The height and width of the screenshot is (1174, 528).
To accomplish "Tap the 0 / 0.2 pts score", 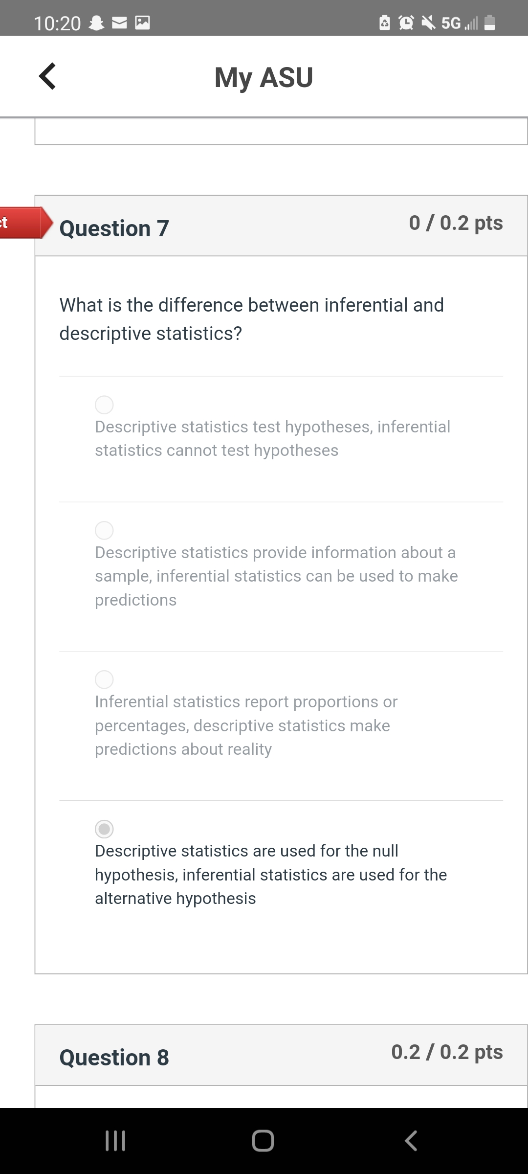I will (x=456, y=223).
